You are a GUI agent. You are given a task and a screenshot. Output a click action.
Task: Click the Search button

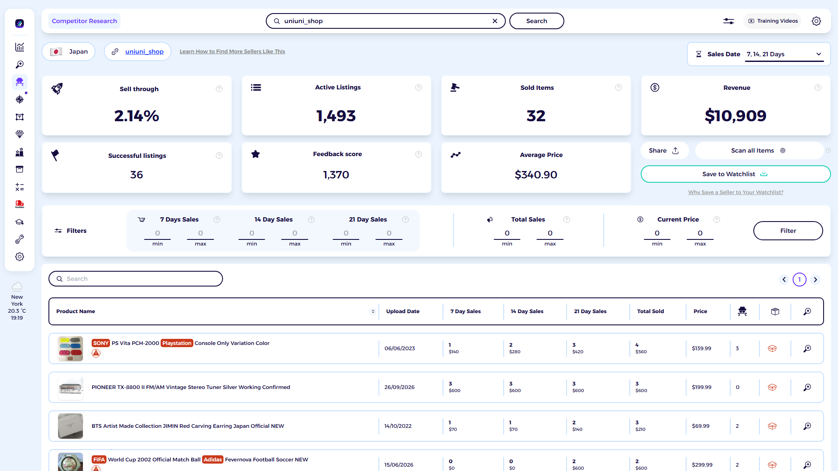pos(536,21)
